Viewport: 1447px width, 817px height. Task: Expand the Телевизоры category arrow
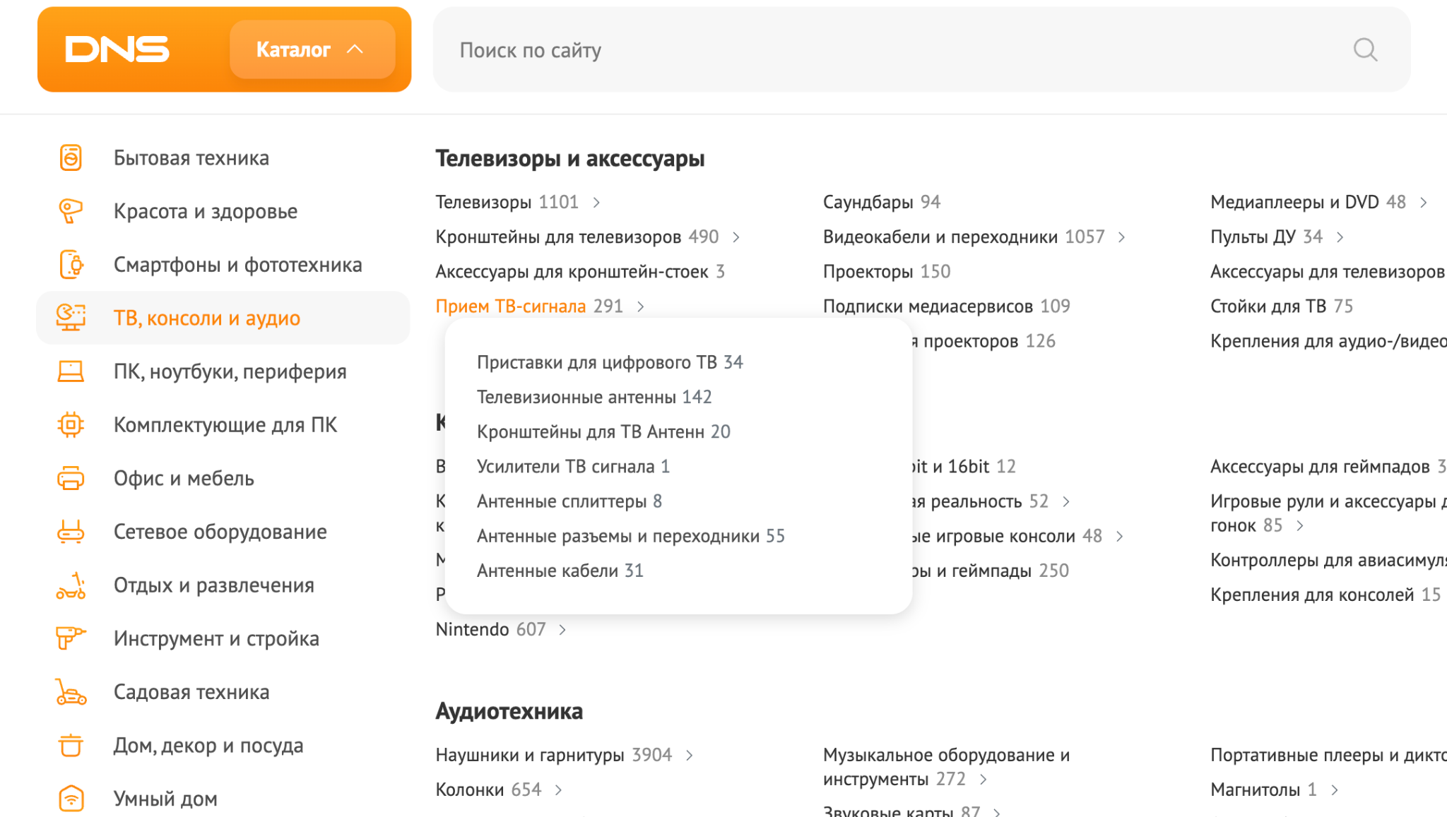pyautogui.click(x=597, y=202)
